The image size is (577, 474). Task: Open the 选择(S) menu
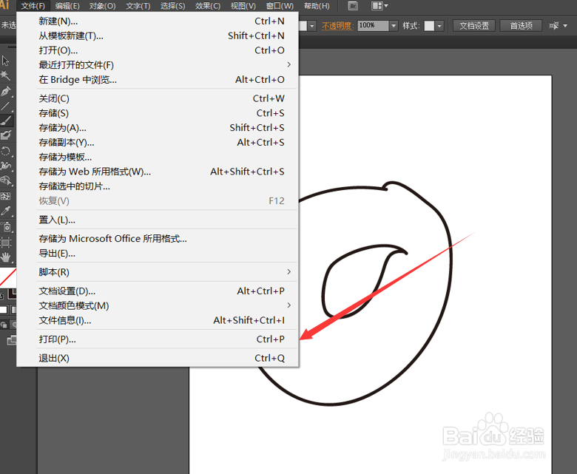click(x=172, y=6)
